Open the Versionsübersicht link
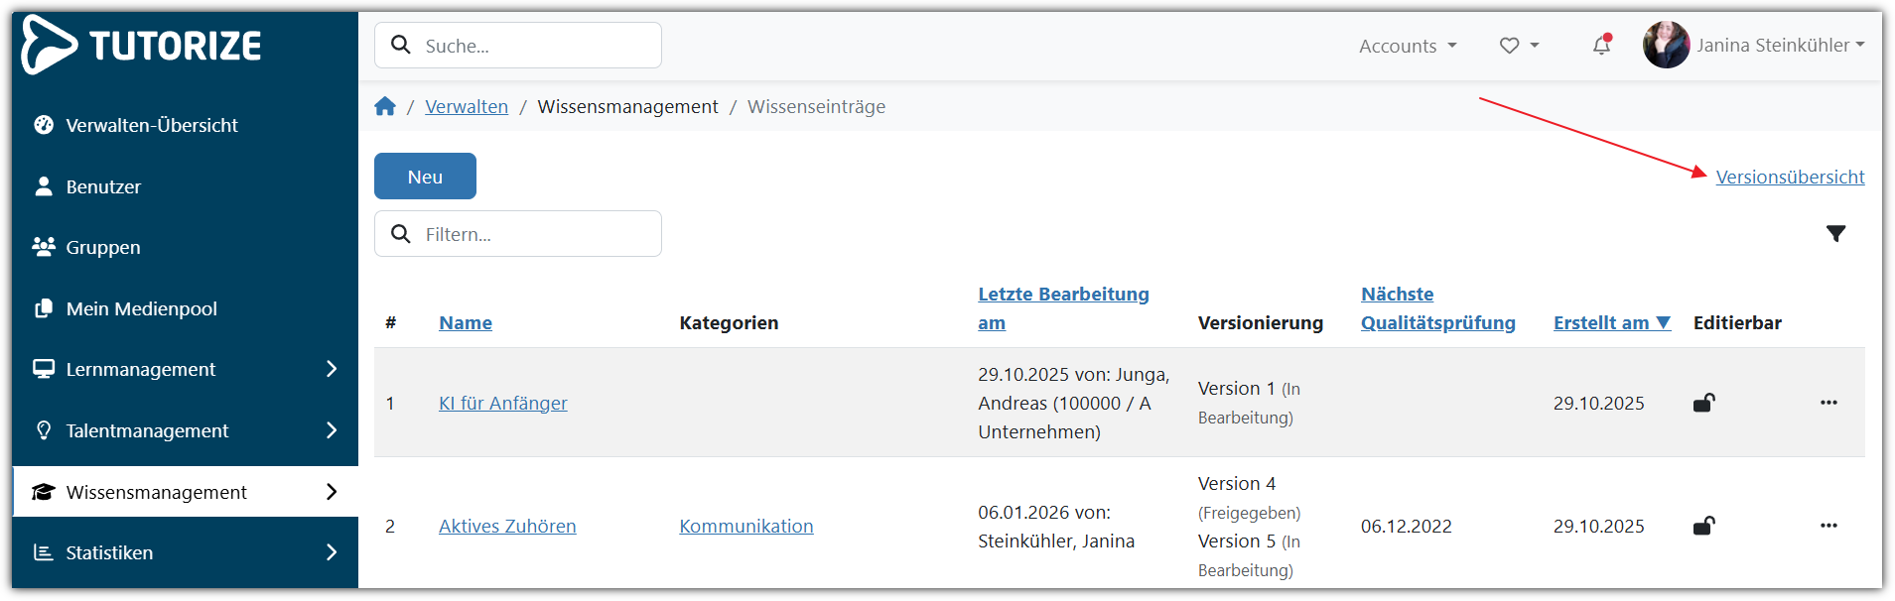Image resolution: width=1895 pixels, height=601 pixels. [x=1790, y=177]
